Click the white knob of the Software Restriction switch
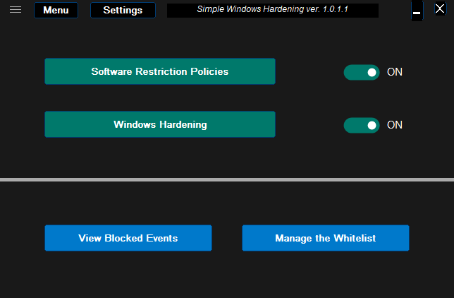Image resolution: width=454 pixels, height=298 pixels. click(372, 72)
